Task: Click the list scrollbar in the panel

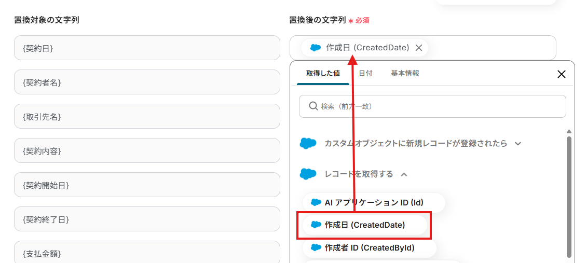Action: tap(569, 197)
